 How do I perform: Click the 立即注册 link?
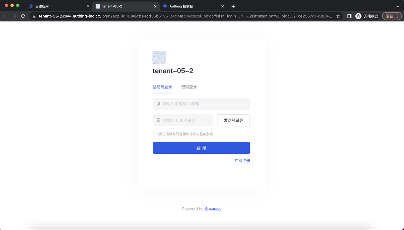click(x=242, y=161)
